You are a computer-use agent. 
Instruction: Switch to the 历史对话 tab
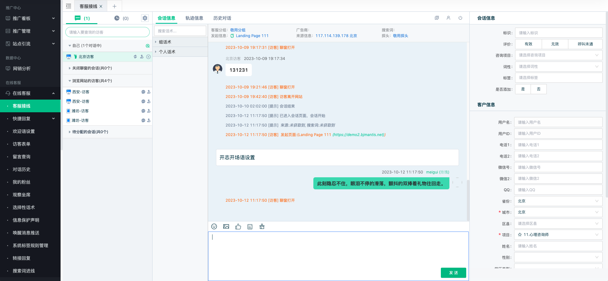[x=222, y=18]
